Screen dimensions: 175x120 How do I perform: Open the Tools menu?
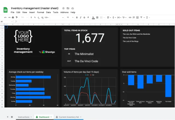point(56,12)
